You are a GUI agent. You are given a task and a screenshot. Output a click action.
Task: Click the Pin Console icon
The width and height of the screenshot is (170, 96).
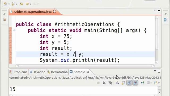[x=142, y=83]
